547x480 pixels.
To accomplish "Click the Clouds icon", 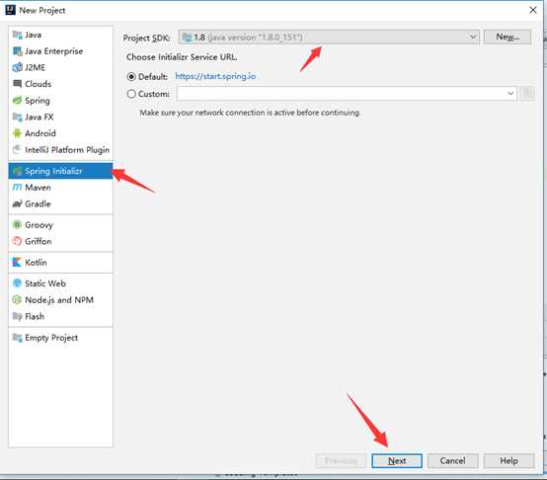I will point(17,84).
